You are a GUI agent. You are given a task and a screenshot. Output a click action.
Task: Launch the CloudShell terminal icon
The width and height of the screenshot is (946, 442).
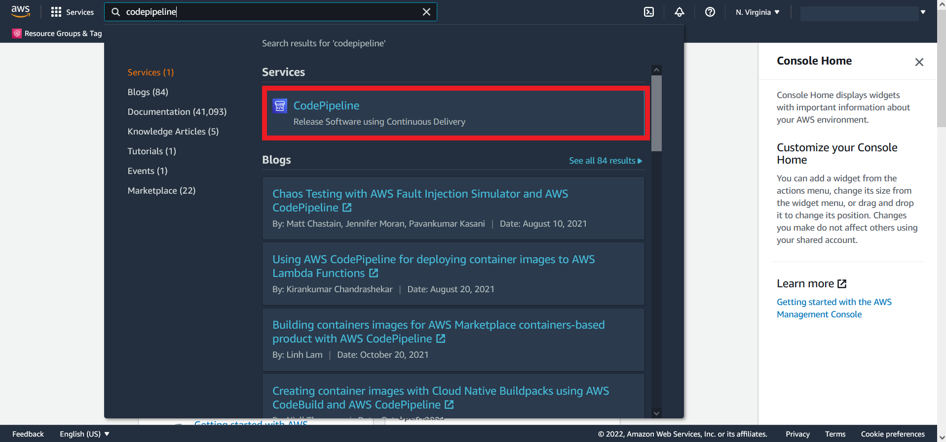tap(649, 12)
